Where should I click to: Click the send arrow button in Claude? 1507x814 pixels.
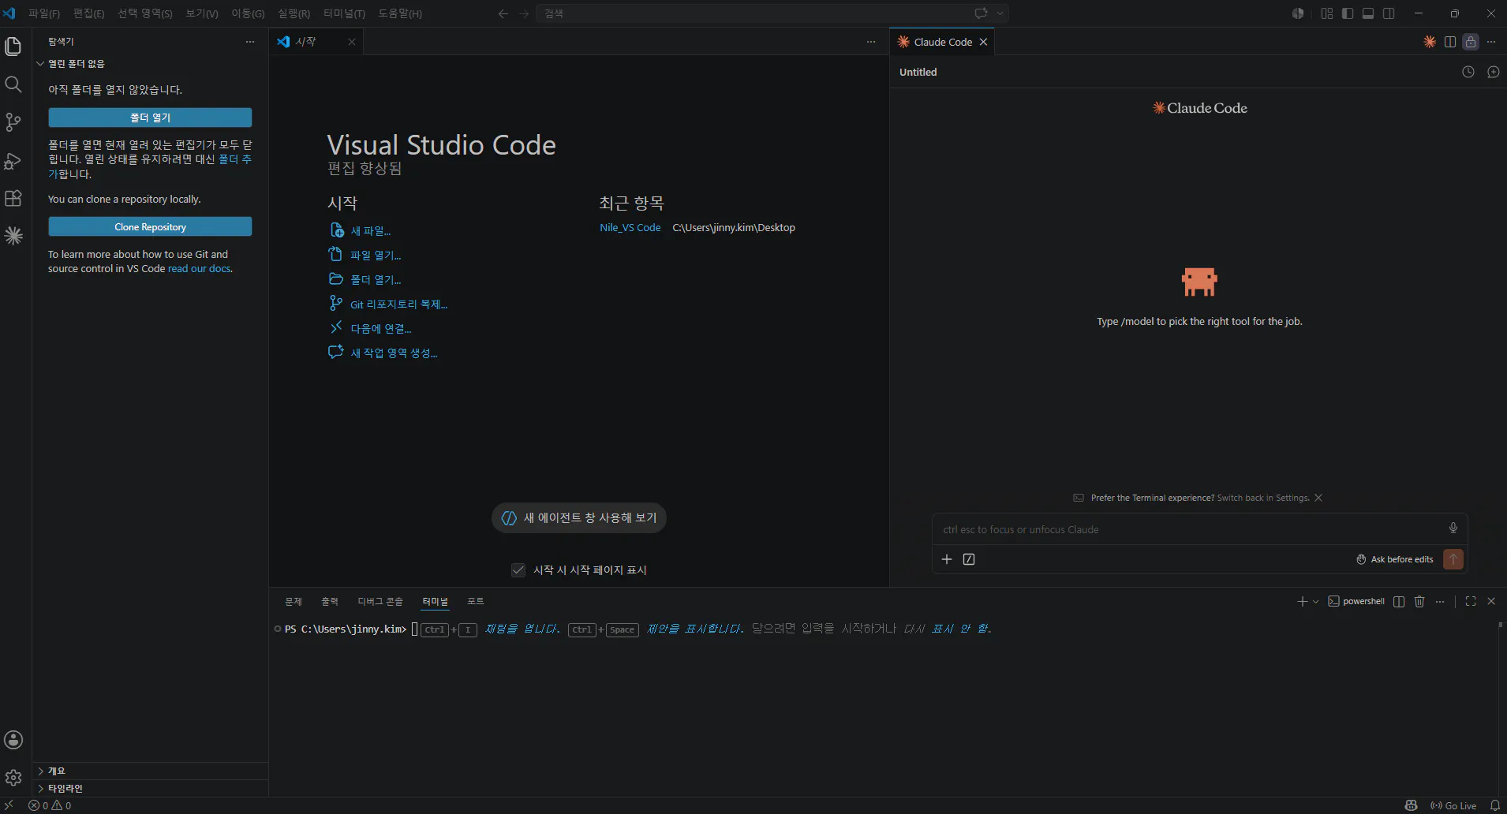pyautogui.click(x=1453, y=559)
